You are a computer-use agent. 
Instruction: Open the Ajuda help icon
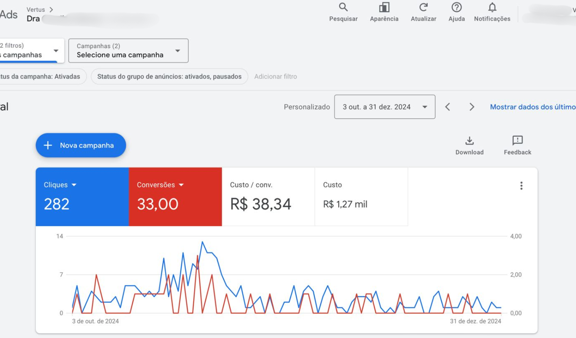click(x=456, y=7)
